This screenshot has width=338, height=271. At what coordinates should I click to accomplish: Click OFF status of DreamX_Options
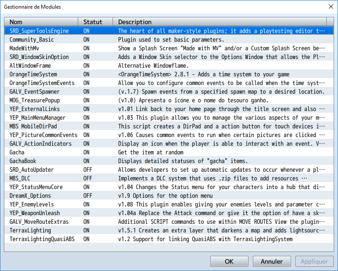coord(88,196)
